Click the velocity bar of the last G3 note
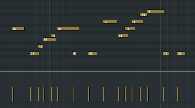The image size is (195, 108). 178,94
